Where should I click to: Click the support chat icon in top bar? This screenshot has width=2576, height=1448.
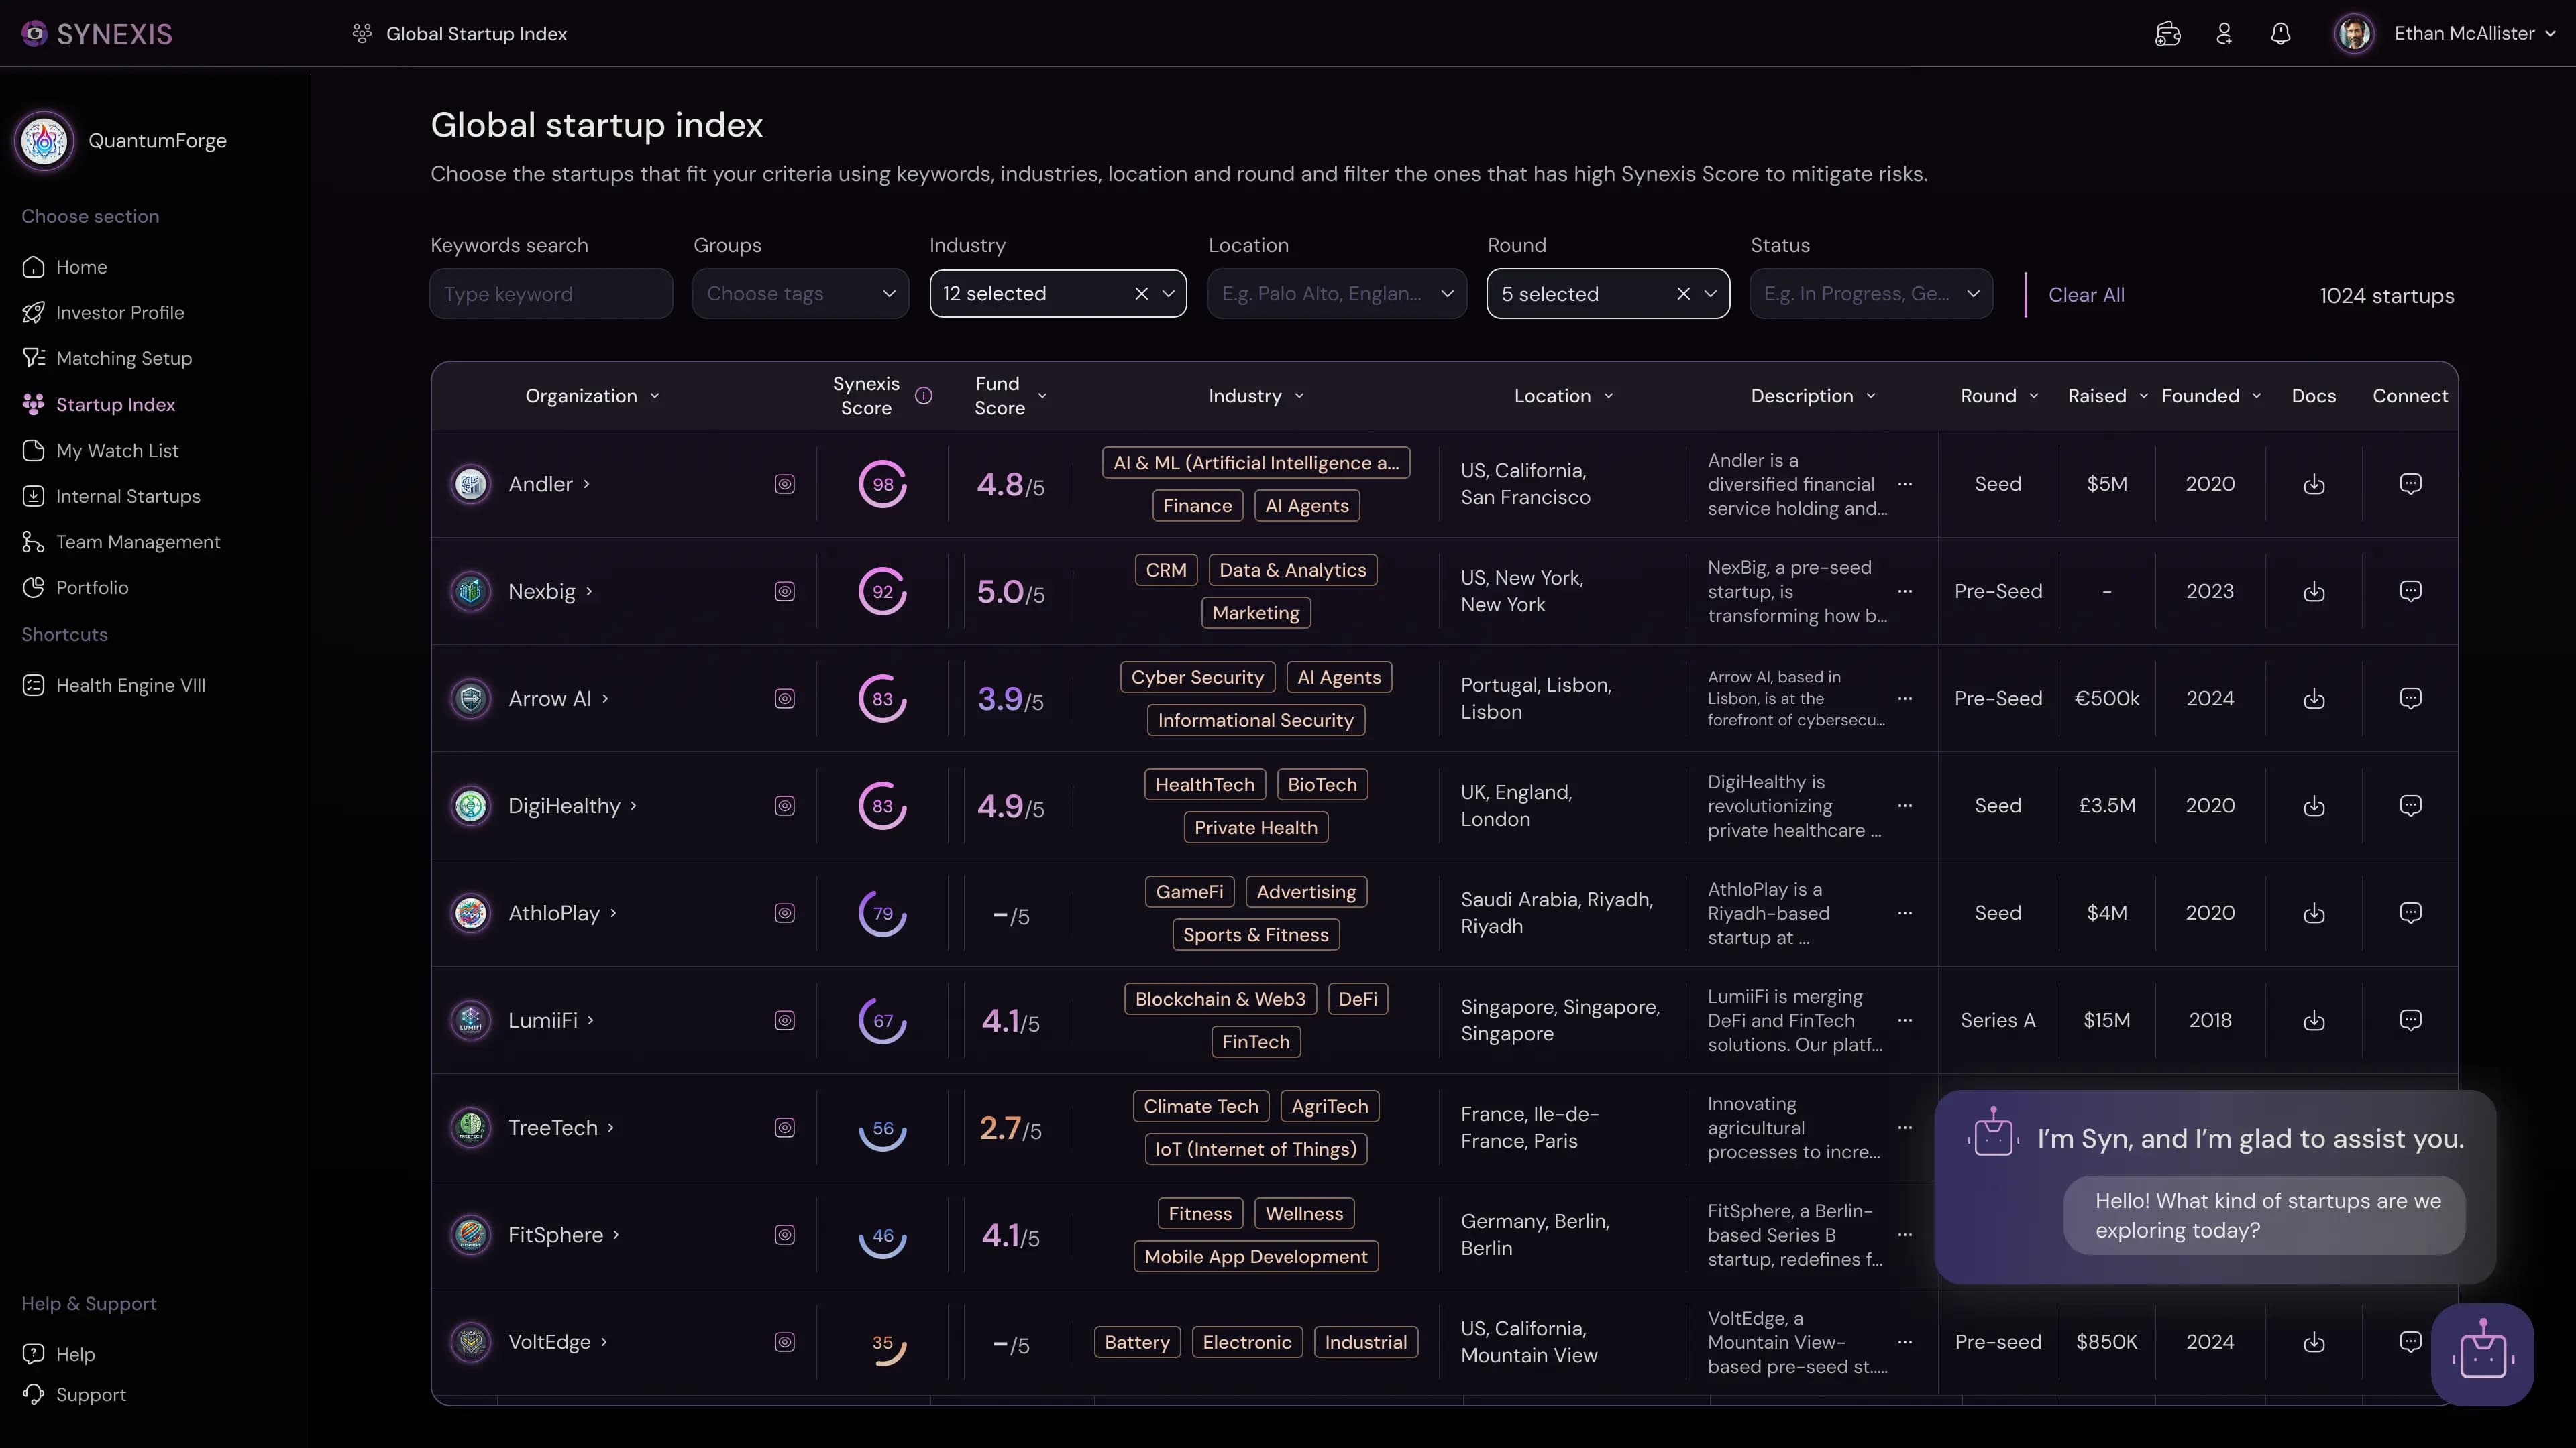click(2167, 34)
